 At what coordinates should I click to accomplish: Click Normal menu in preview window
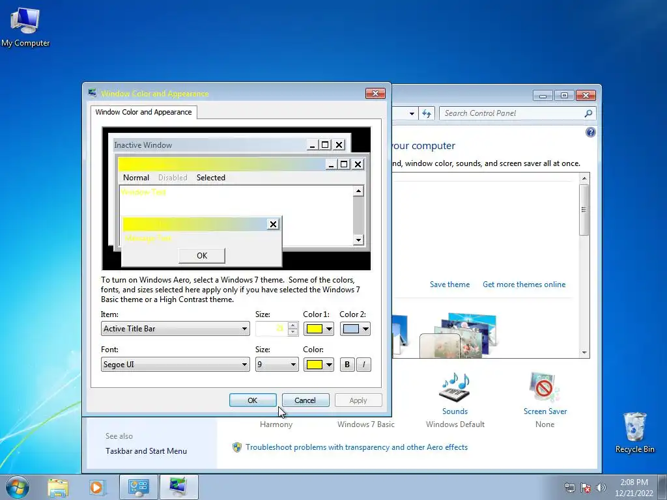point(135,178)
